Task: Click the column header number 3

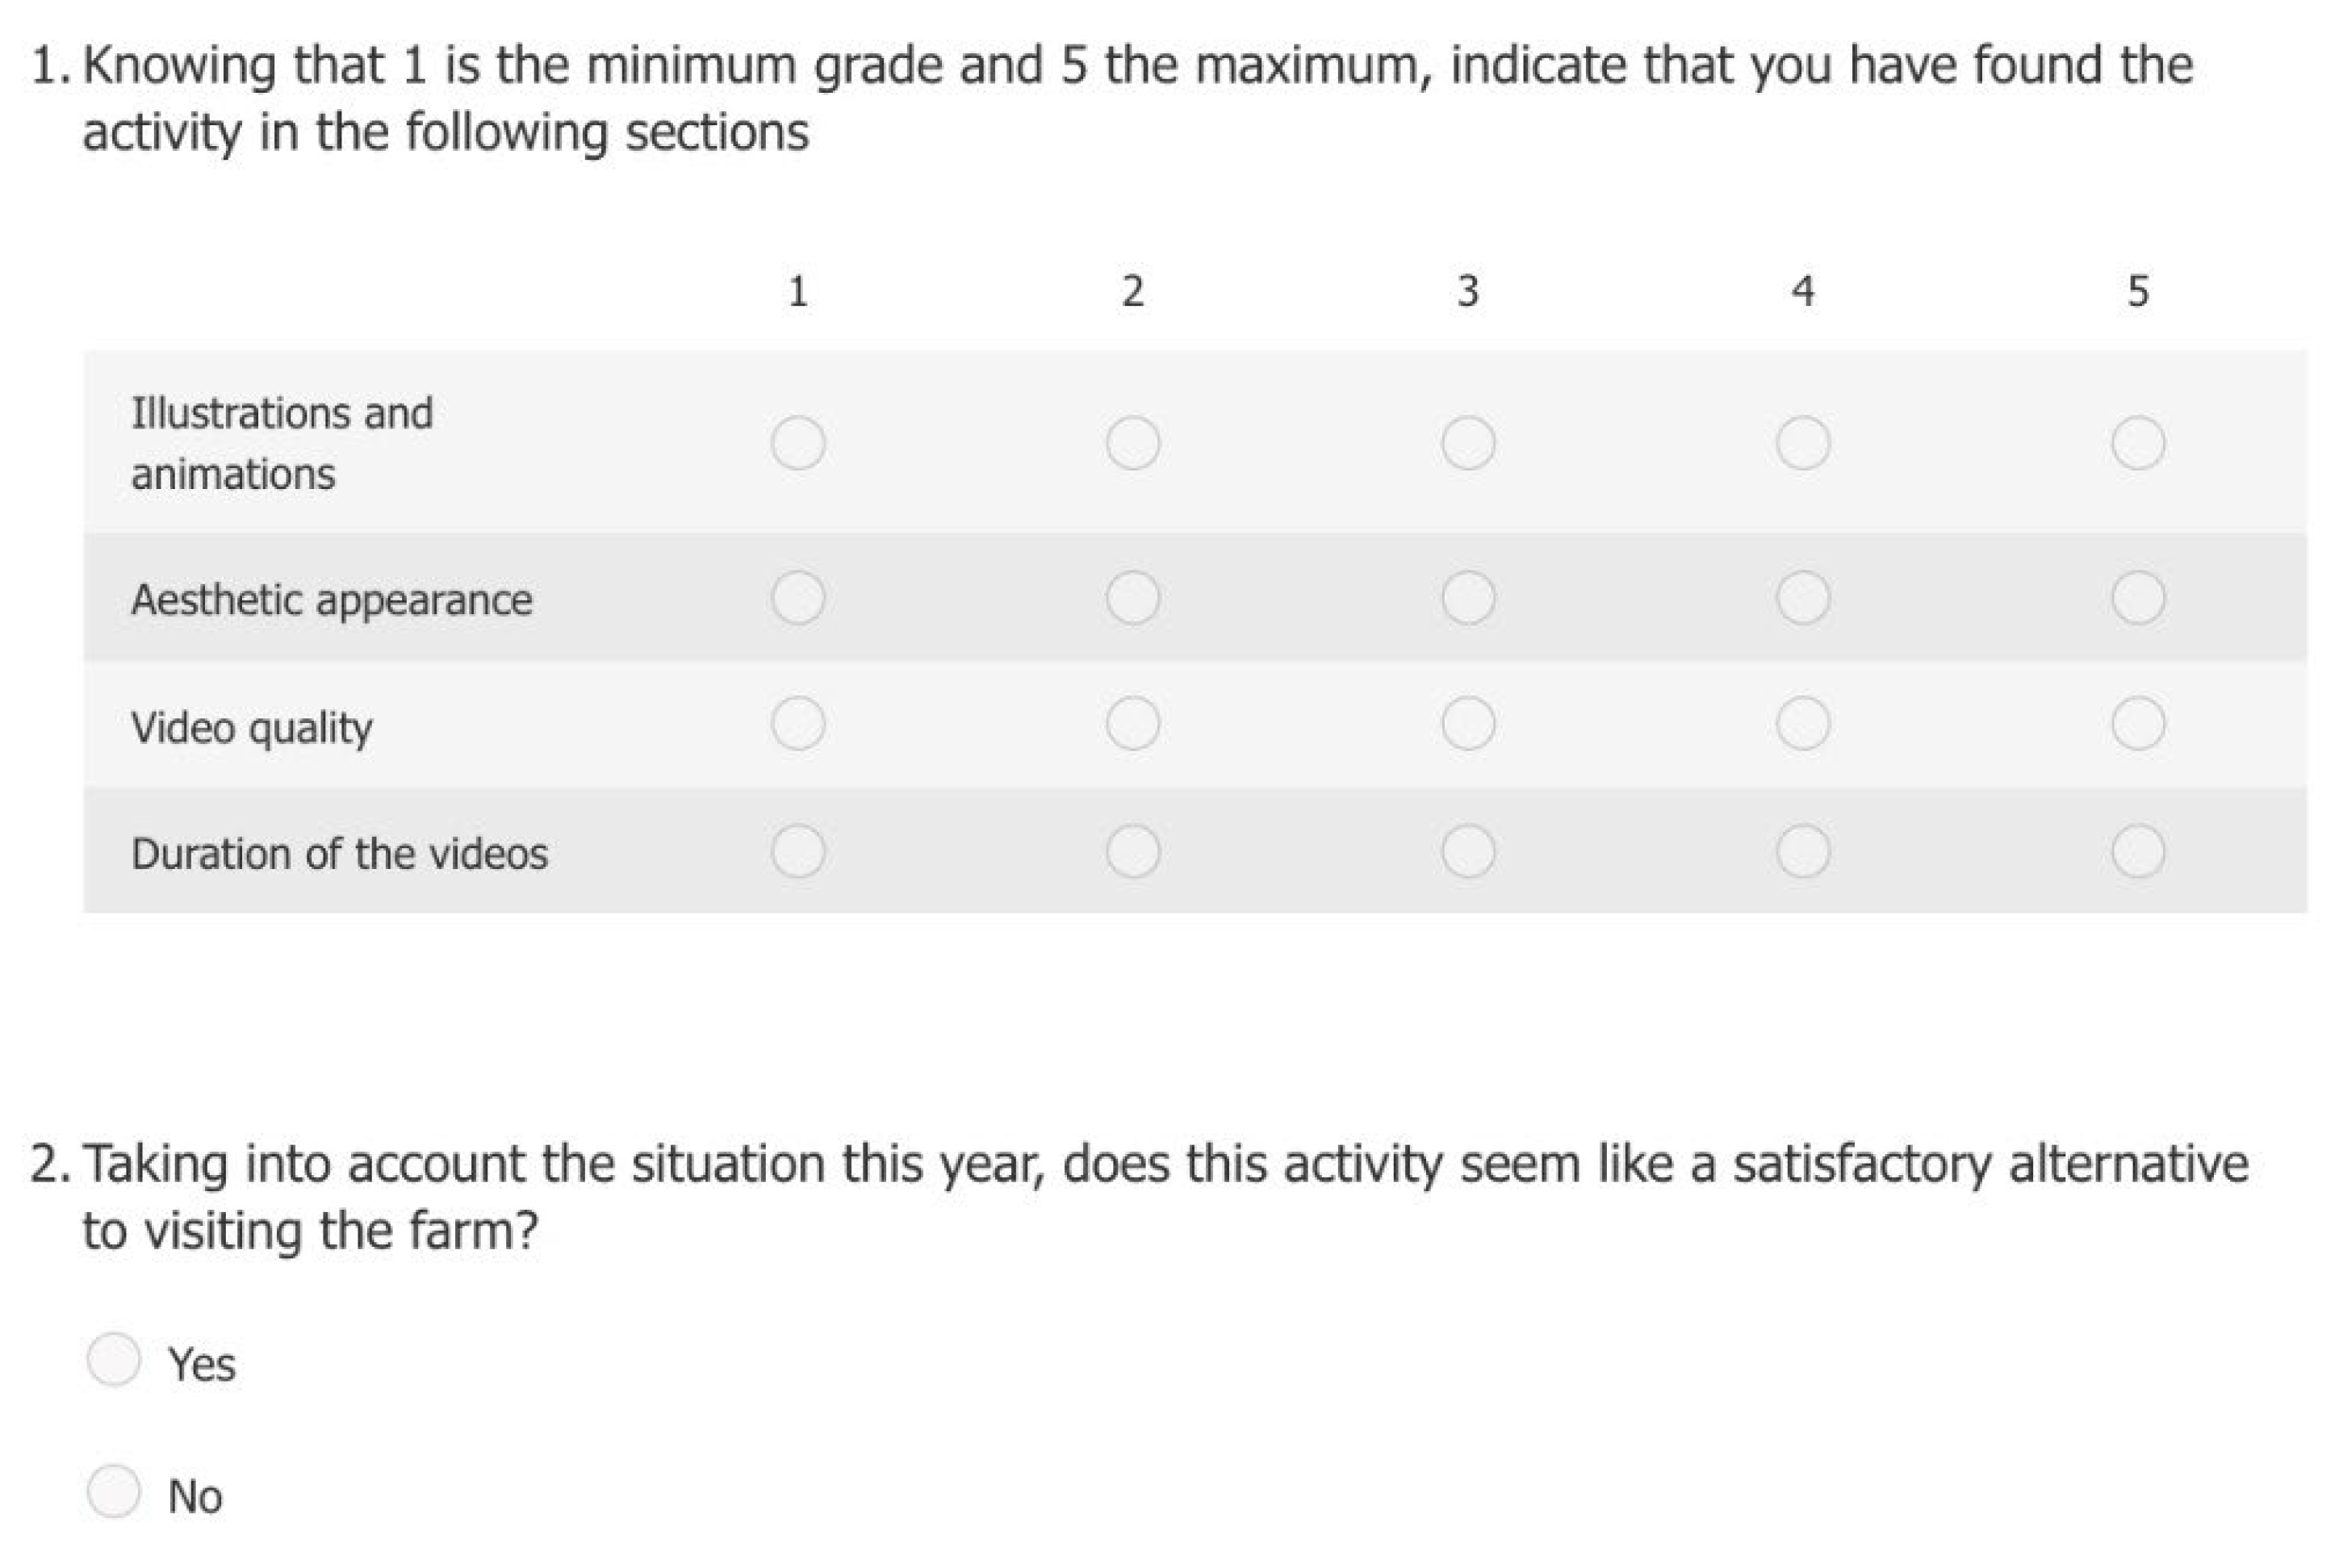Action: 1467,291
